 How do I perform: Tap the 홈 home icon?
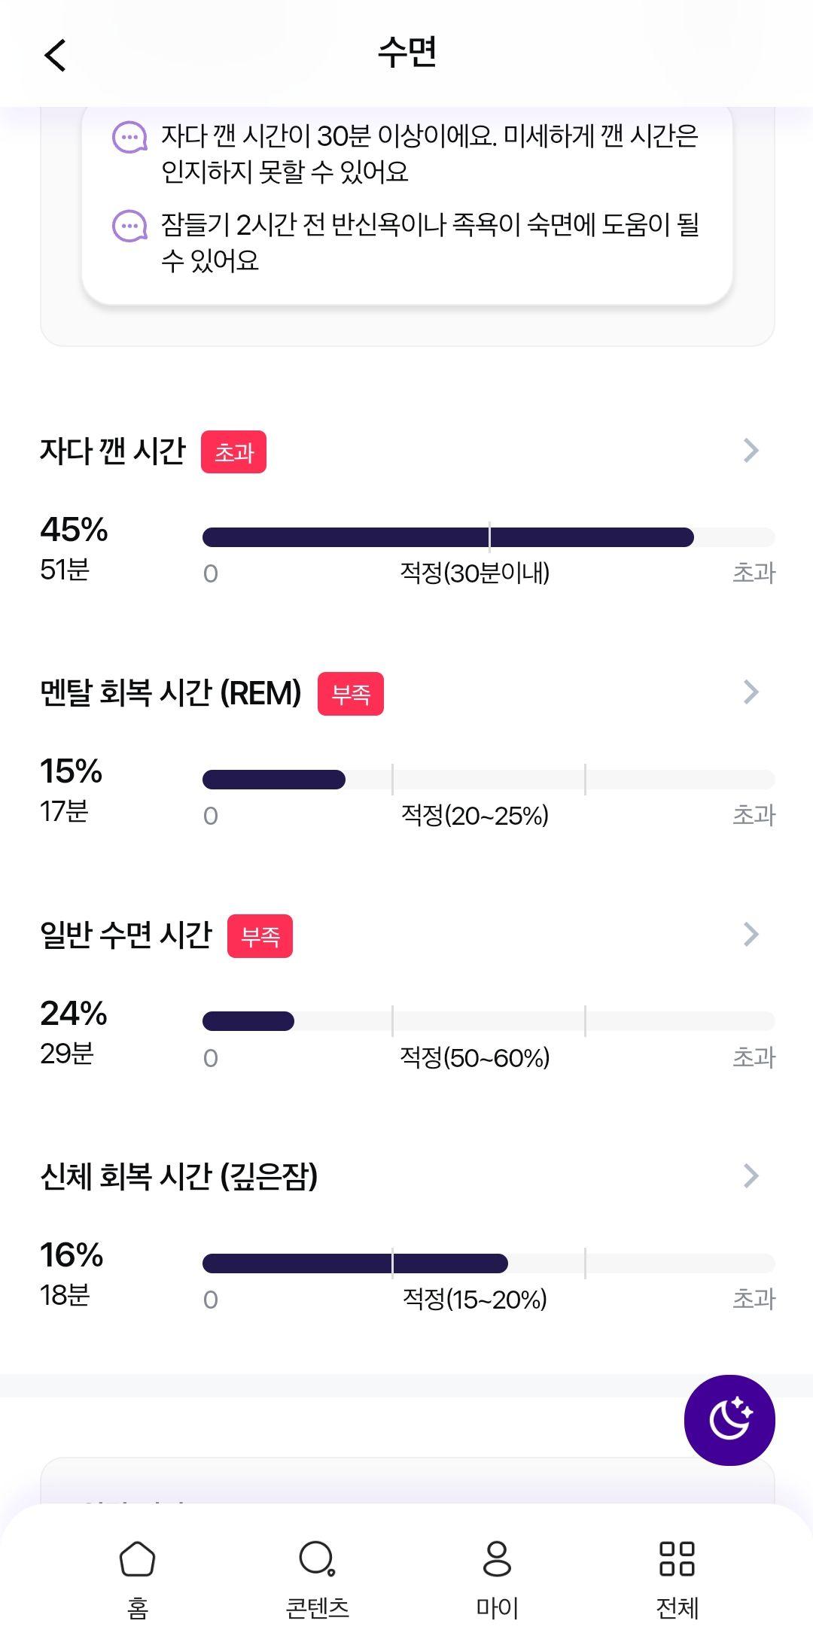click(137, 1558)
